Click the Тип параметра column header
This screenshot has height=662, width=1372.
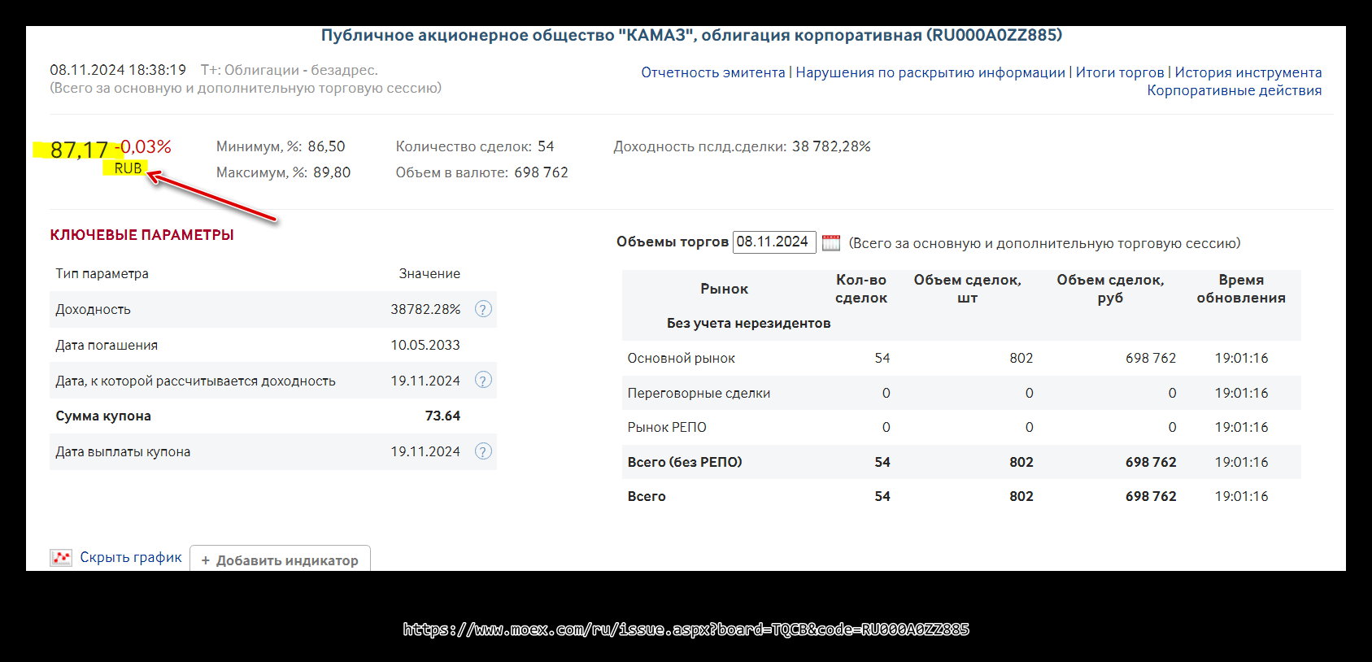[x=102, y=273]
